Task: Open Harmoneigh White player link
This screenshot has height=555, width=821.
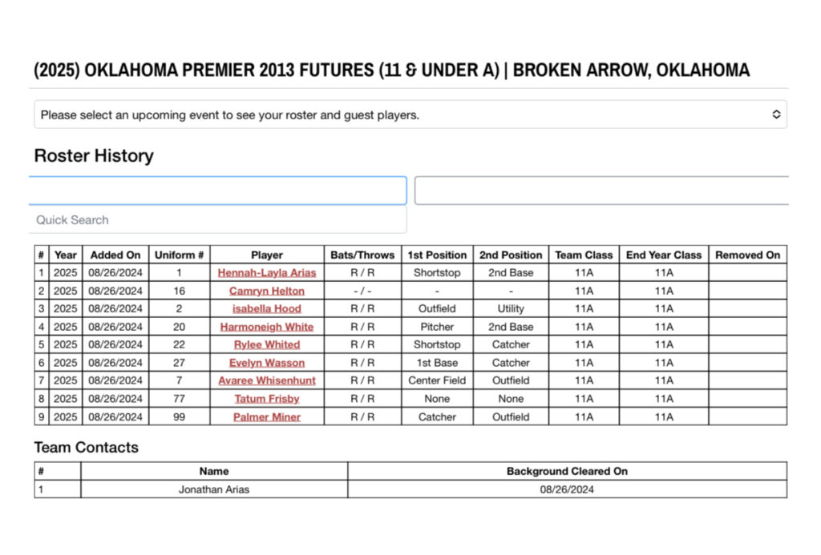Action: pyautogui.click(x=267, y=327)
